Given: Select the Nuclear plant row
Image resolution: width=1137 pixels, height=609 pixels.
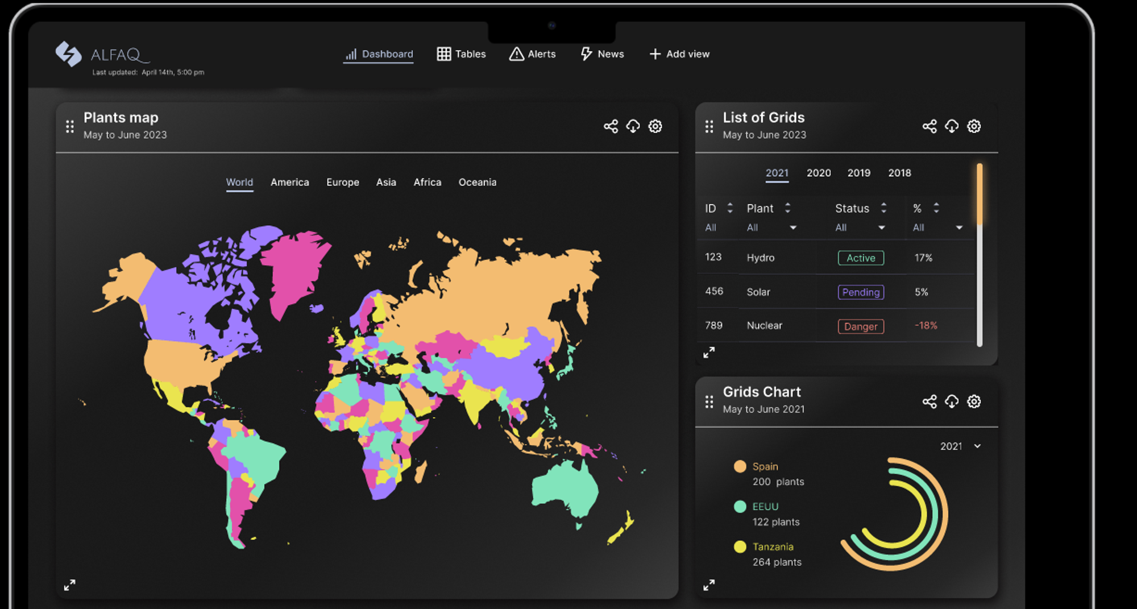Looking at the screenshot, I should point(836,326).
